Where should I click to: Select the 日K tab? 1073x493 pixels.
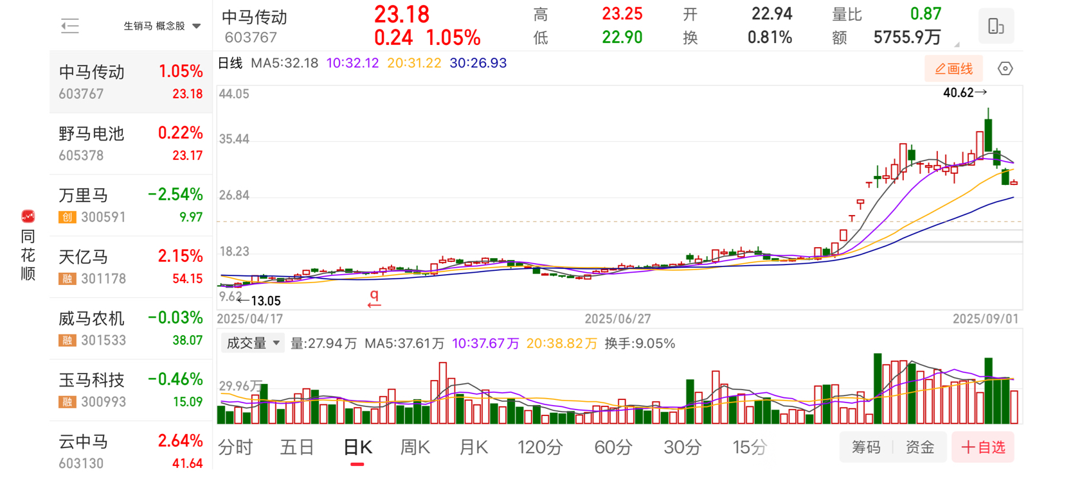pos(357,447)
